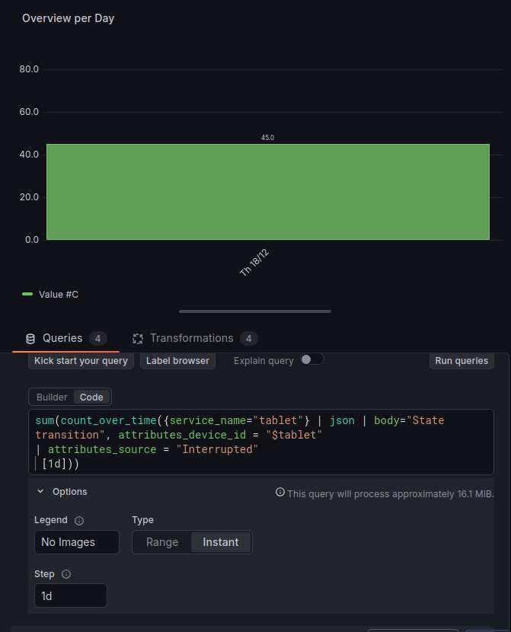Click Kick start your query
511x632 pixels.
pos(81,360)
